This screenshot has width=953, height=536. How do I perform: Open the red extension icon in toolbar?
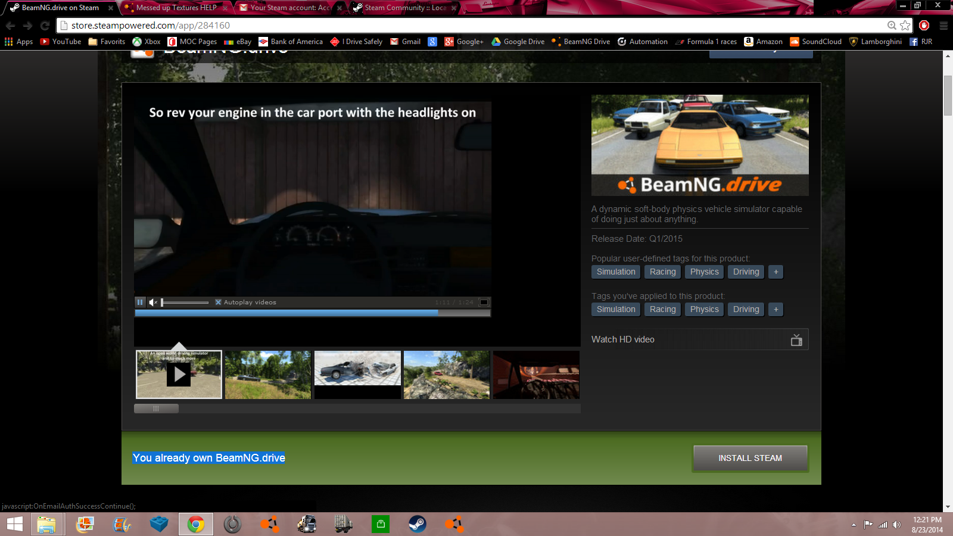pos(924,25)
